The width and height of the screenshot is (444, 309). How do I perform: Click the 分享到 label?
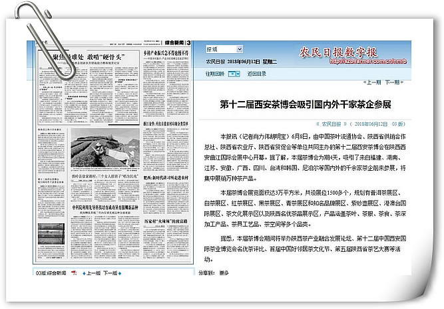(x=207, y=273)
